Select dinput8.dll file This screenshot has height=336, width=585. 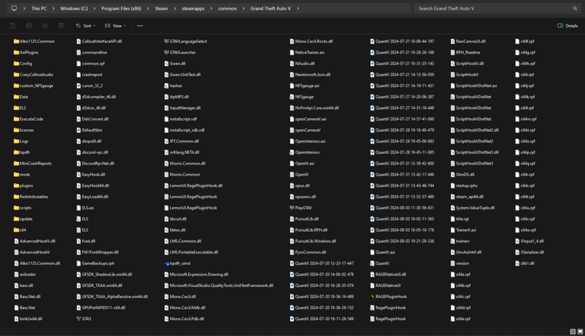(89, 141)
